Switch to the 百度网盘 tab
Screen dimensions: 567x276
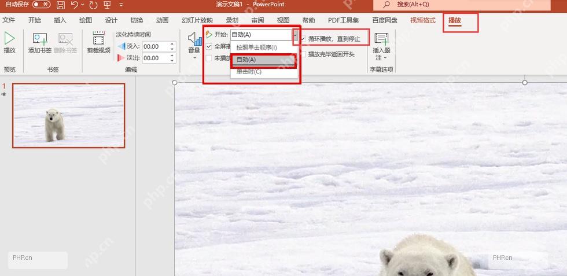tap(385, 20)
